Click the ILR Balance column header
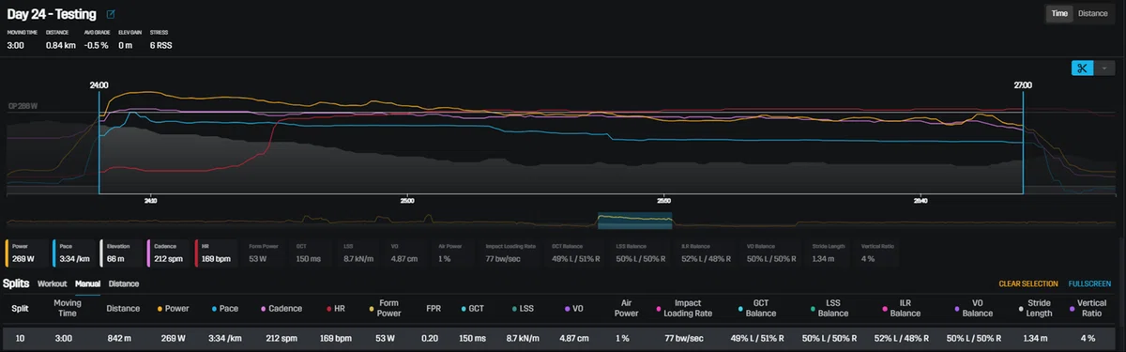 coord(901,307)
